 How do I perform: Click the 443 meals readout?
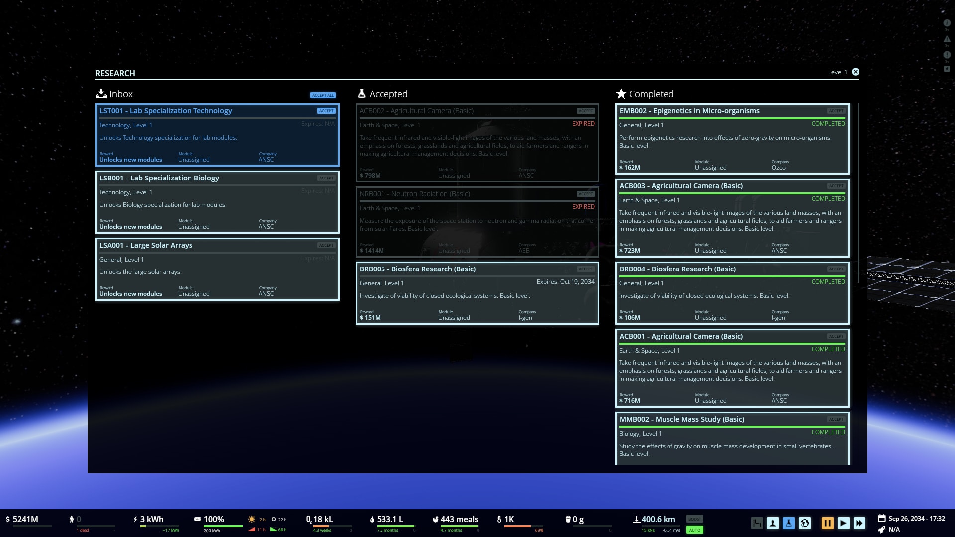459,519
